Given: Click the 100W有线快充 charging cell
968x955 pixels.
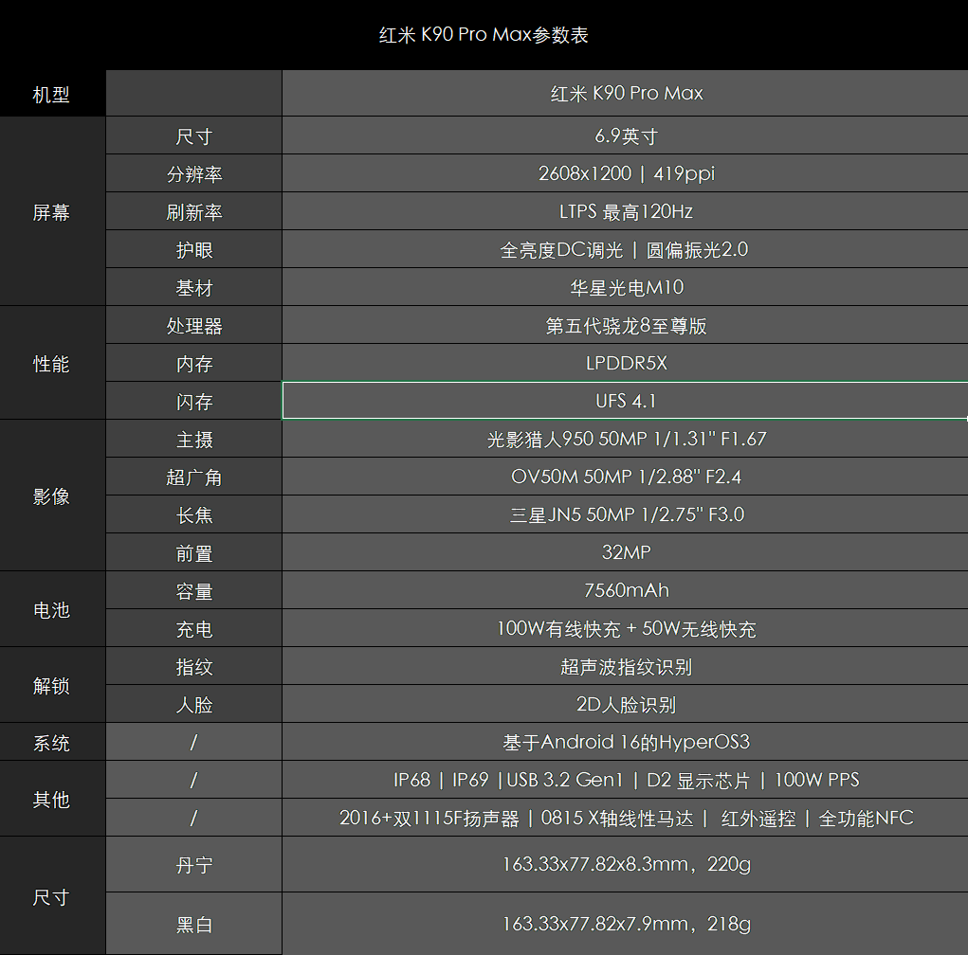Looking at the screenshot, I should pyautogui.click(x=625, y=628).
